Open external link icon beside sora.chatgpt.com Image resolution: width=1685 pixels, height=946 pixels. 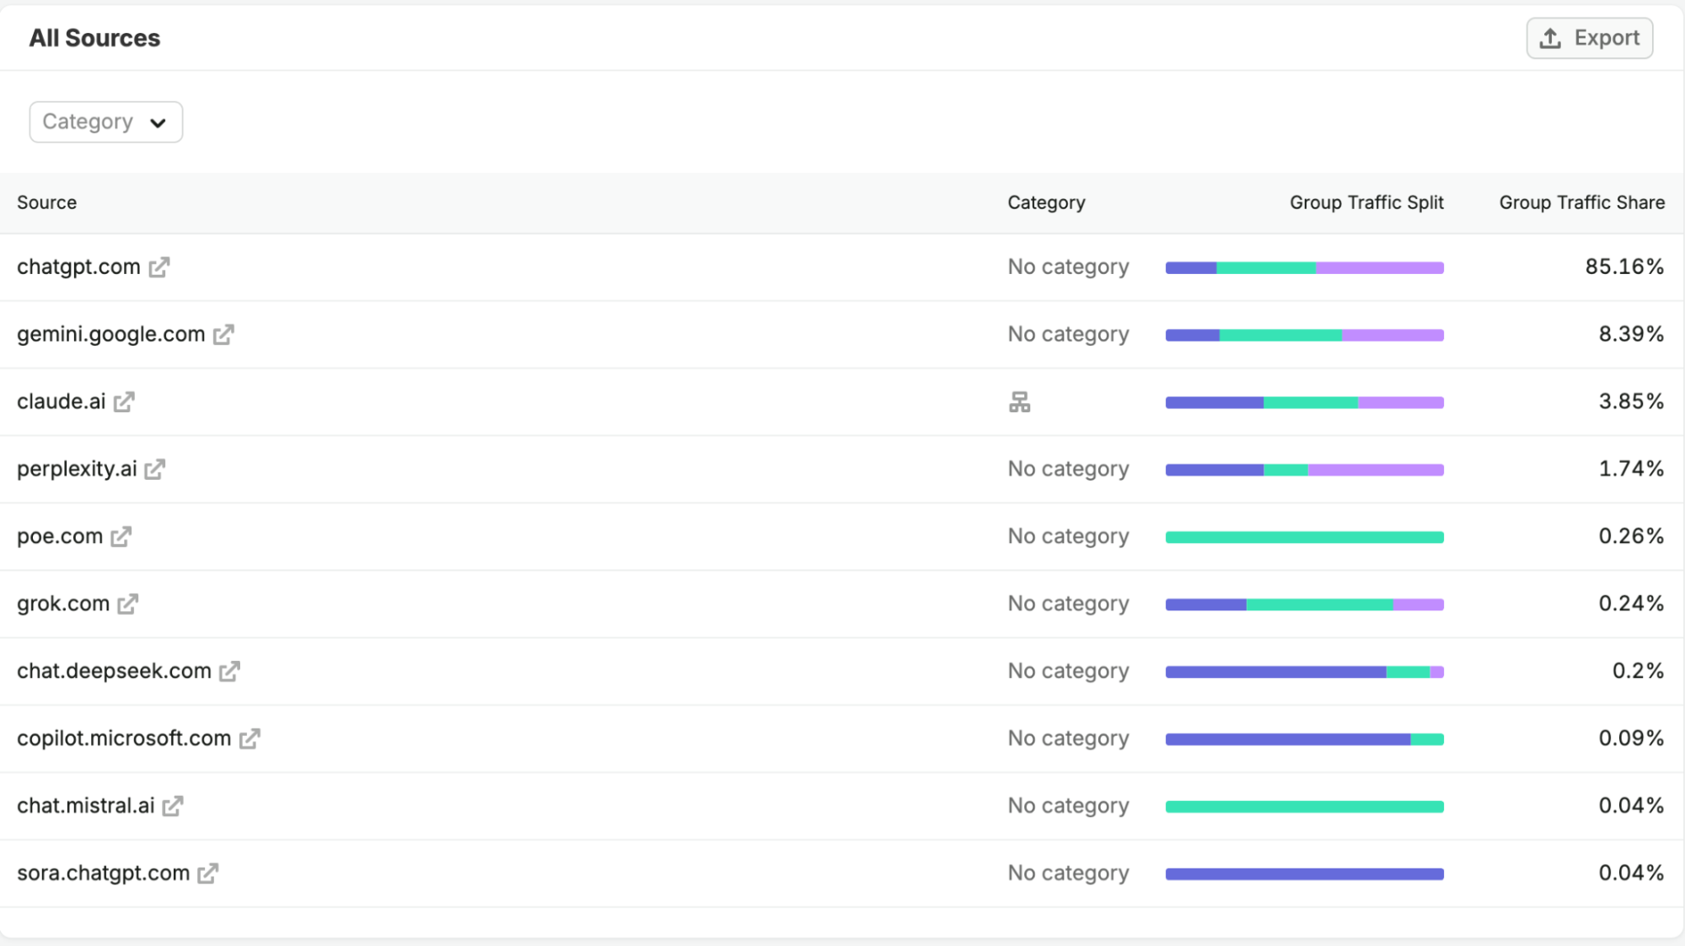(208, 874)
